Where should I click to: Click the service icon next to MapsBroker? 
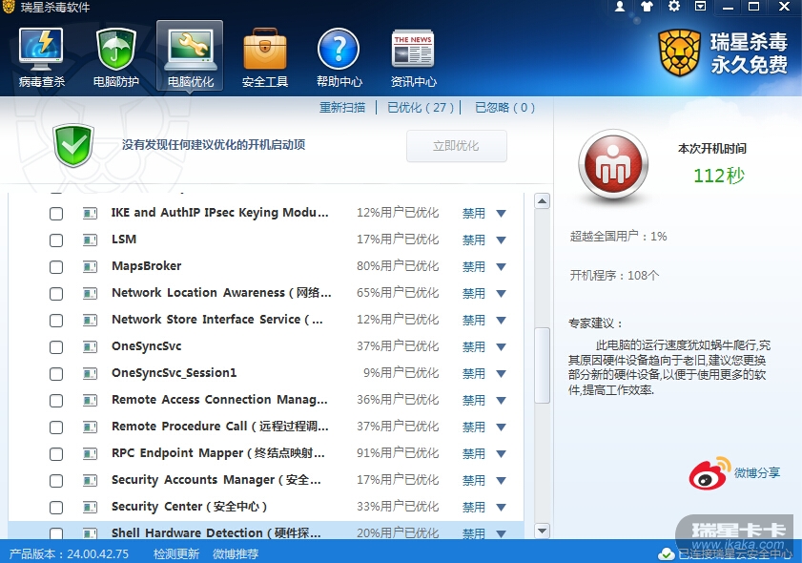90,266
